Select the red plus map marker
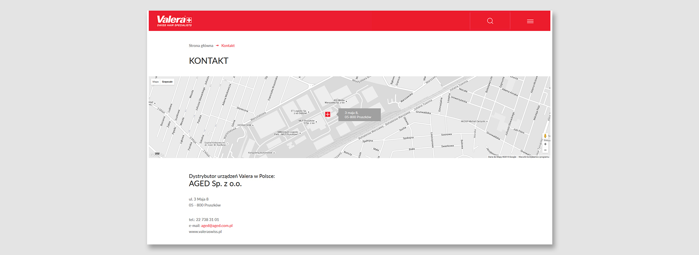Viewport: 699px width, 255px height. click(x=328, y=114)
